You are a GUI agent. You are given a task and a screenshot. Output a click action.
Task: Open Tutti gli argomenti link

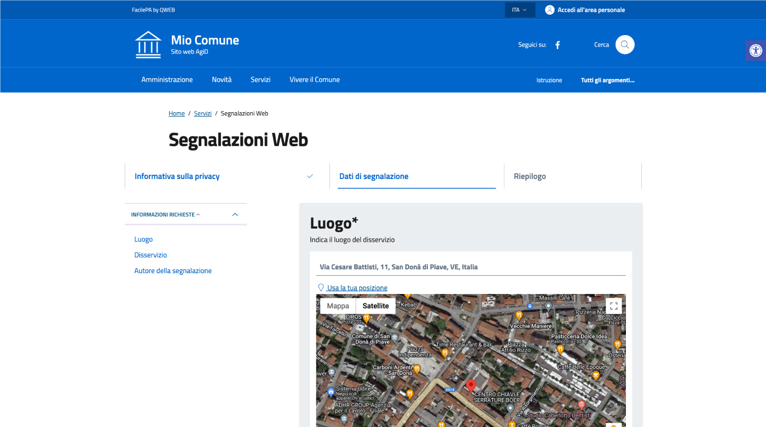click(x=607, y=80)
